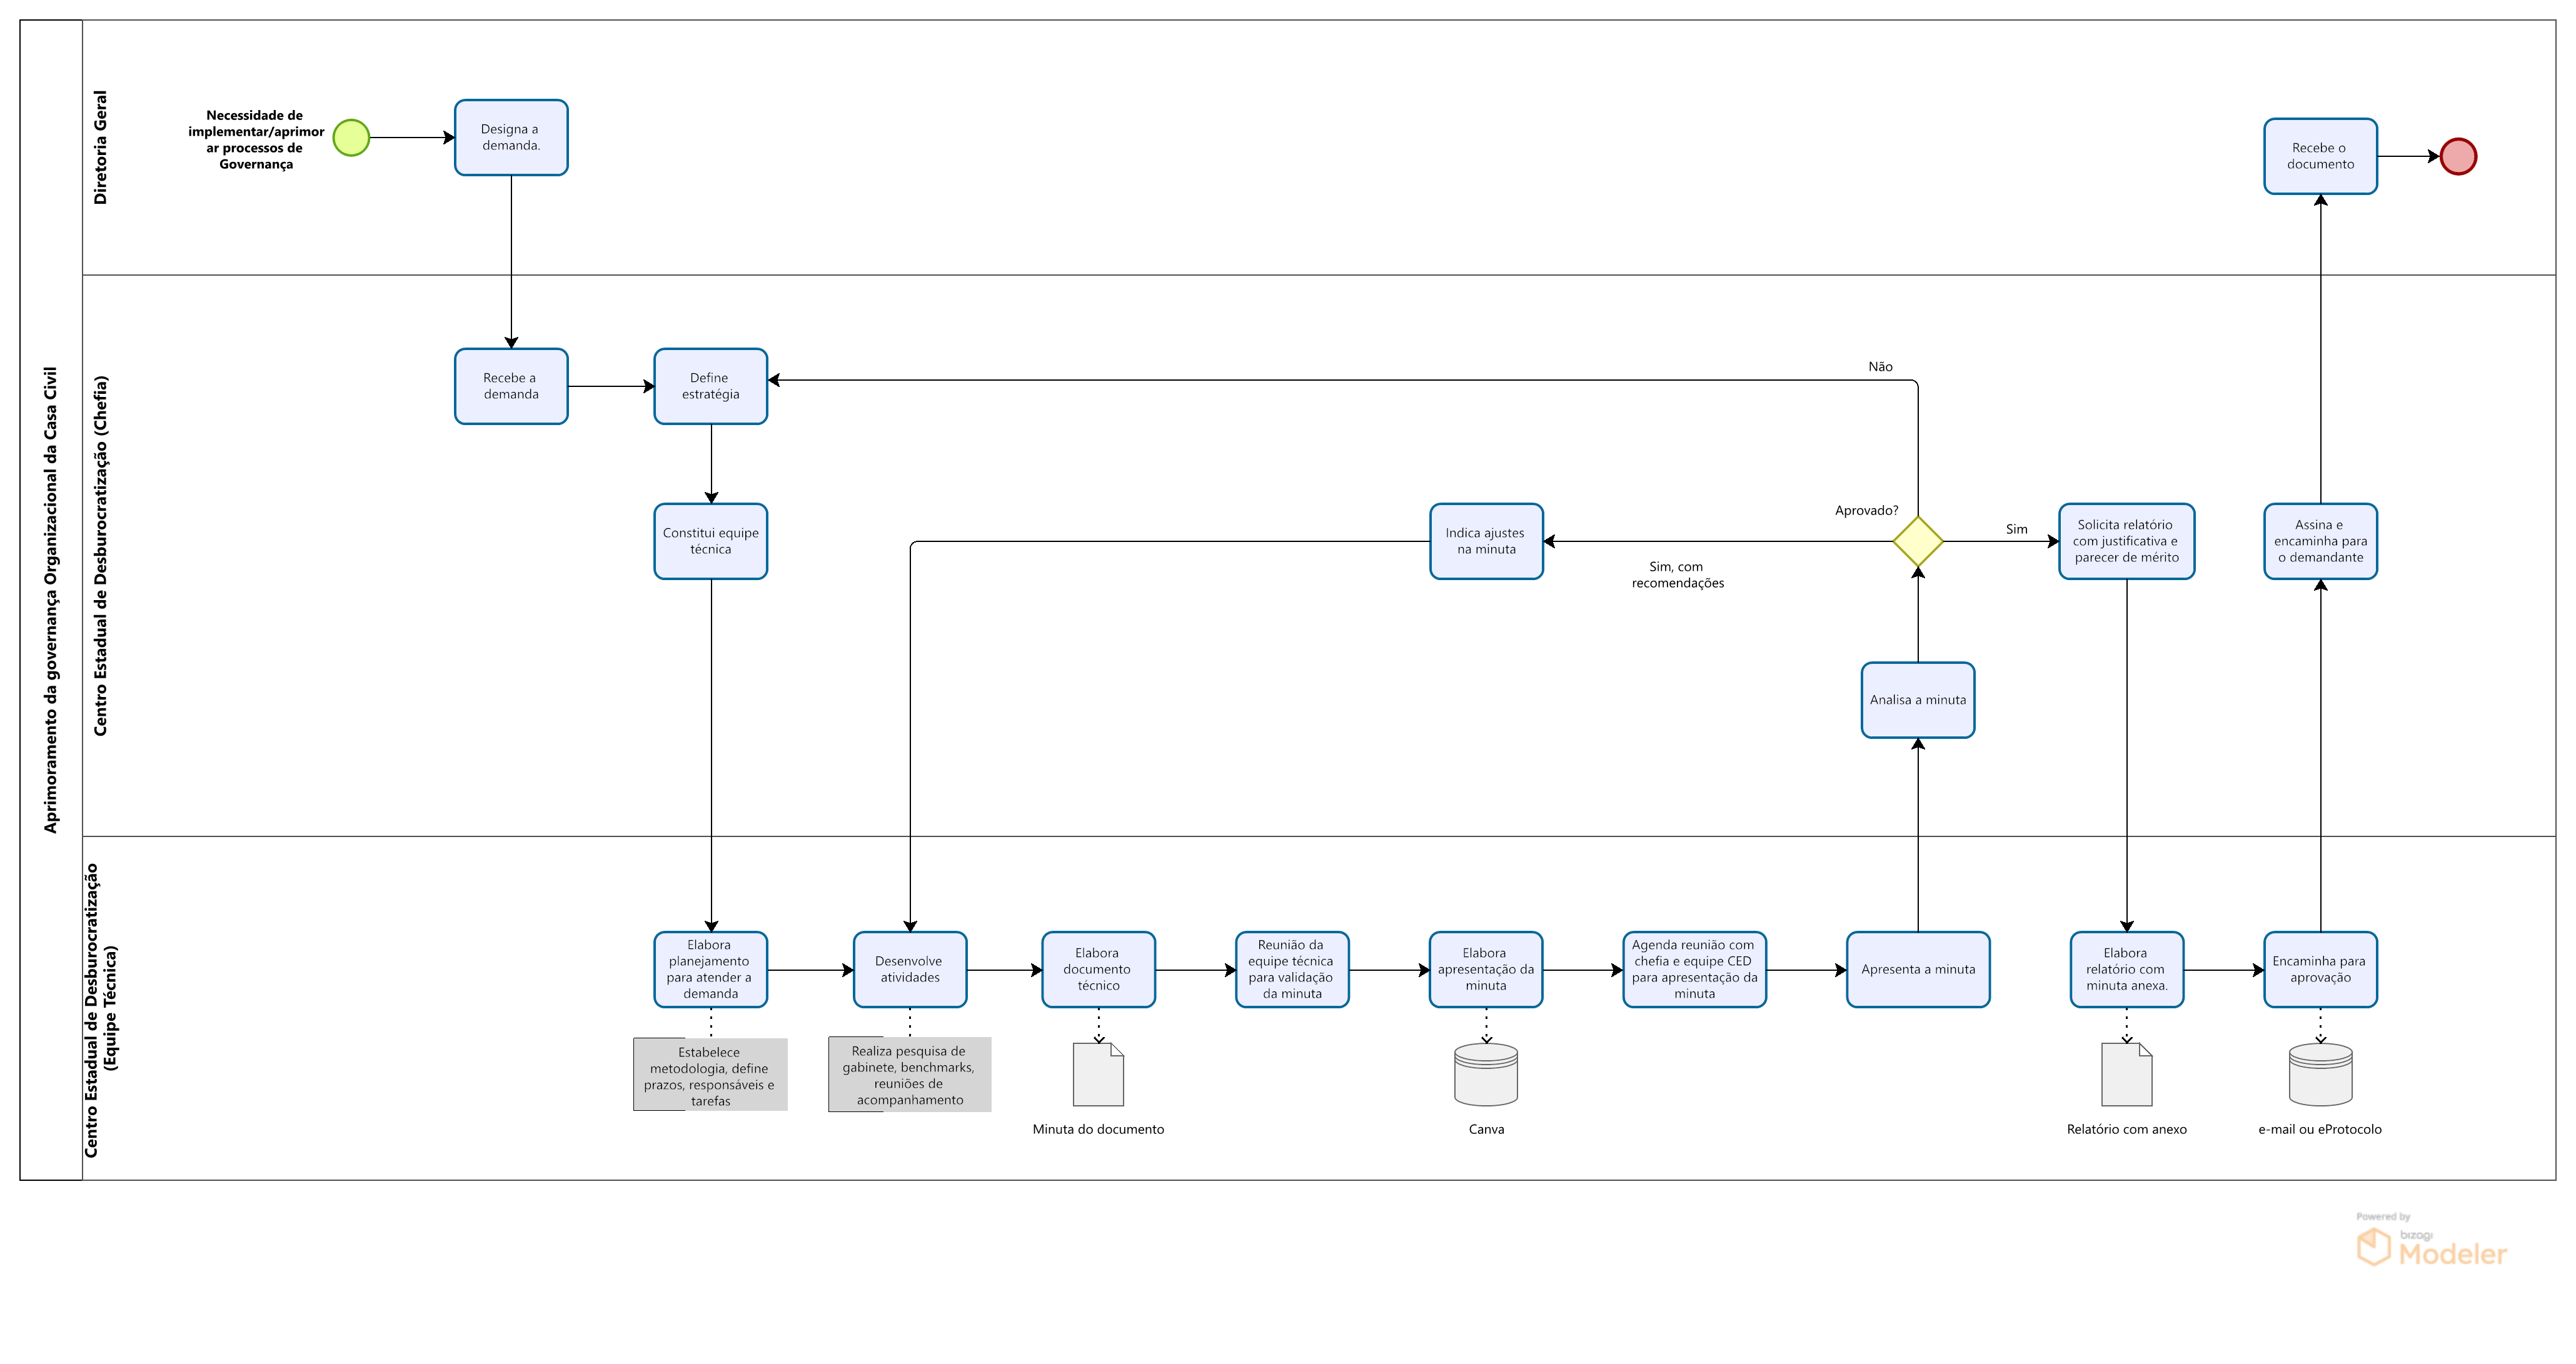Select 'Assina e encaminha para o demandante' task
The width and height of the screenshot is (2576, 1364).
click(x=2320, y=541)
